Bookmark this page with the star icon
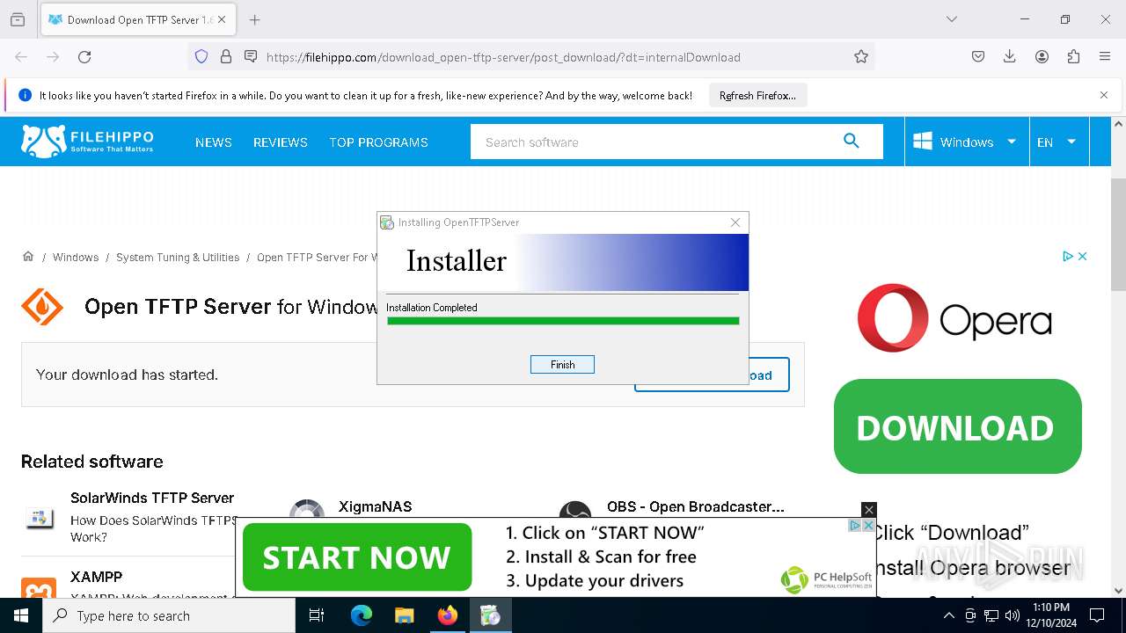 (x=861, y=57)
